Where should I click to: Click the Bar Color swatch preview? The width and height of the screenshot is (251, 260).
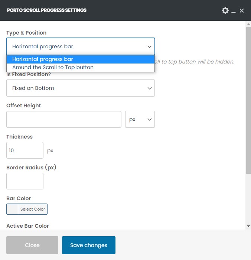click(12, 209)
